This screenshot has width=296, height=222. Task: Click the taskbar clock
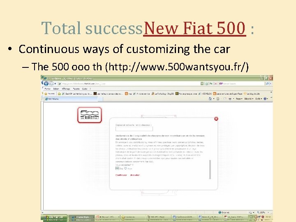click(x=268, y=217)
